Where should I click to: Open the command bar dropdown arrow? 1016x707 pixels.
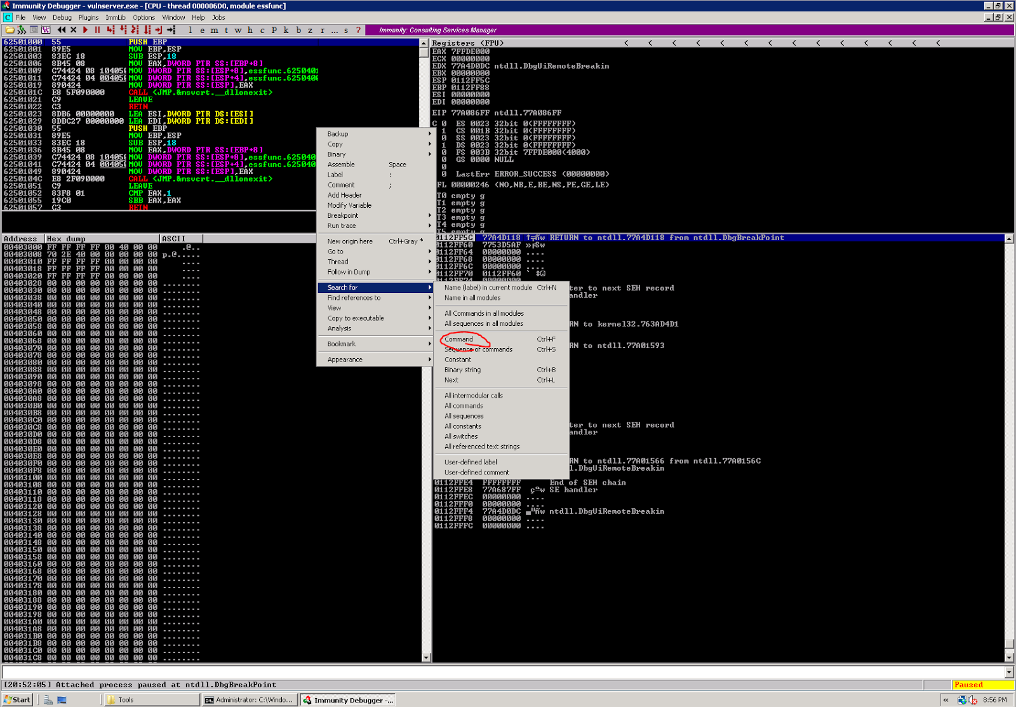tap(1009, 672)
